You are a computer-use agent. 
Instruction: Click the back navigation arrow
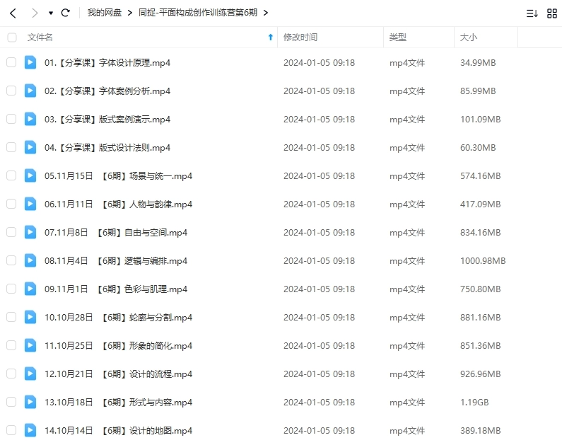(x=13, y=13)
